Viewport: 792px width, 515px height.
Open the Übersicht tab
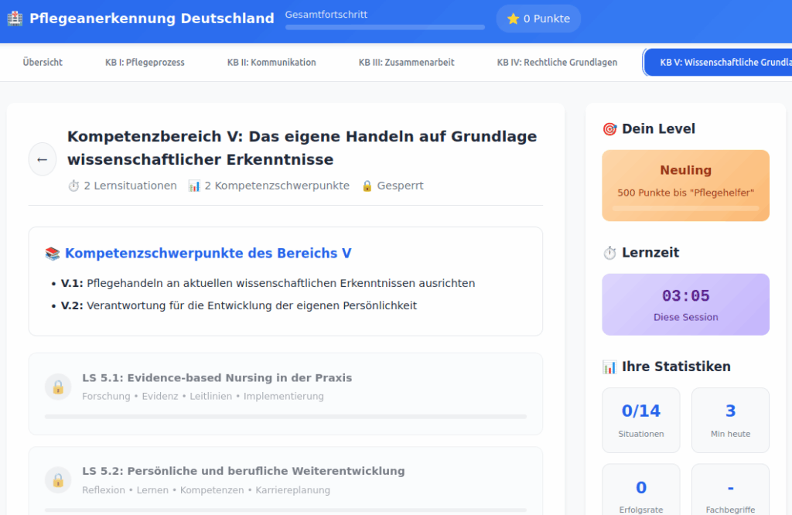[43, 63]
